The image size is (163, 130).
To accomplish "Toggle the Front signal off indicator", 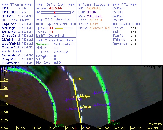I will click(x=133, y=28).
